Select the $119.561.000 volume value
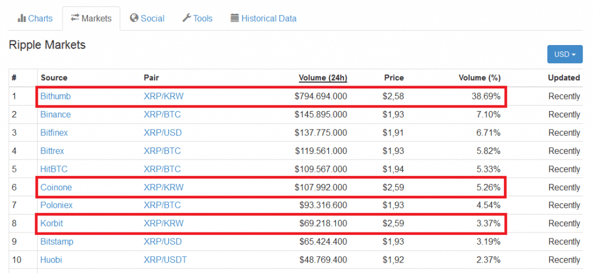This screenshot has height=273, width=593. (321, 151)
